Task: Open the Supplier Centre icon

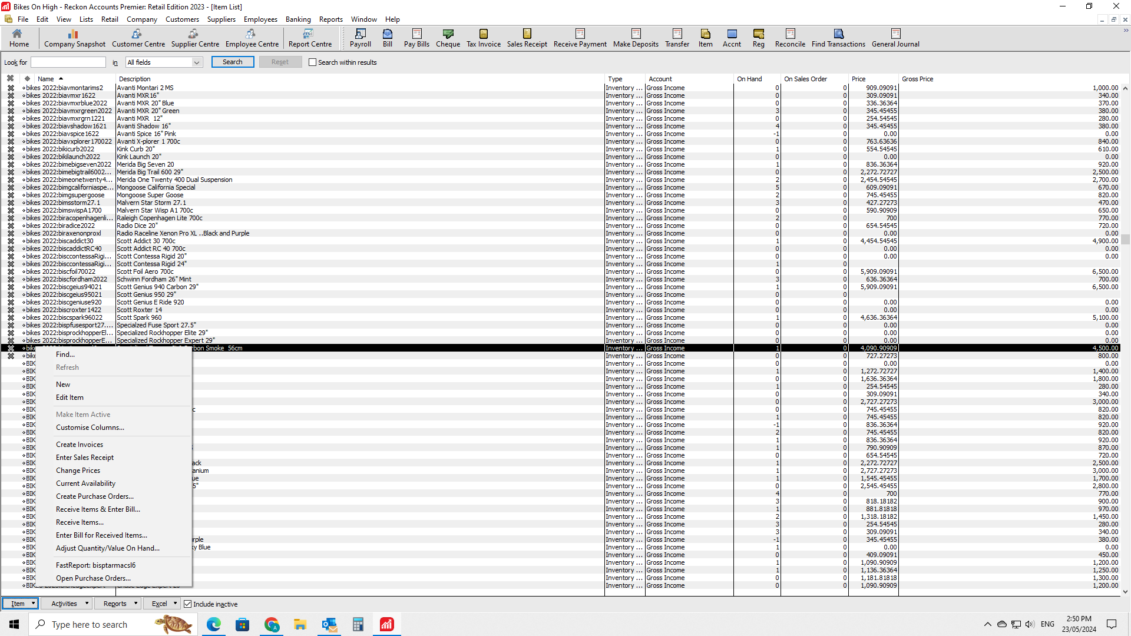Action: click(x=195, y=38)
